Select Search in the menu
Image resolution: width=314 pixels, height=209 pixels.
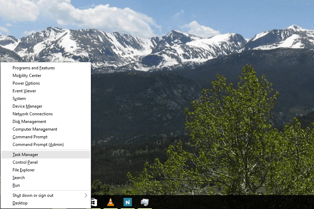pyautogui.click(x=46, y=178)
